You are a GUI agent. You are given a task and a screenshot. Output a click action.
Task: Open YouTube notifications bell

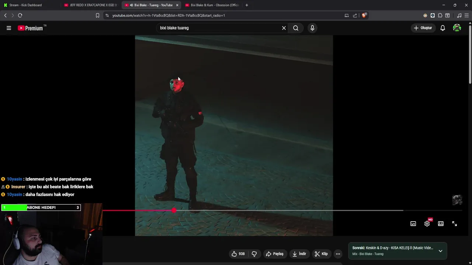coord(443,28)
